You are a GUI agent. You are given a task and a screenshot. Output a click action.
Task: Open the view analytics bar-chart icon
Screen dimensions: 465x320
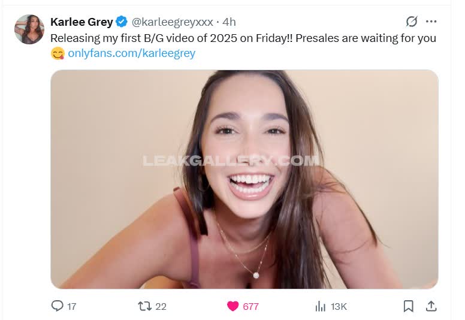pos(321,306)
